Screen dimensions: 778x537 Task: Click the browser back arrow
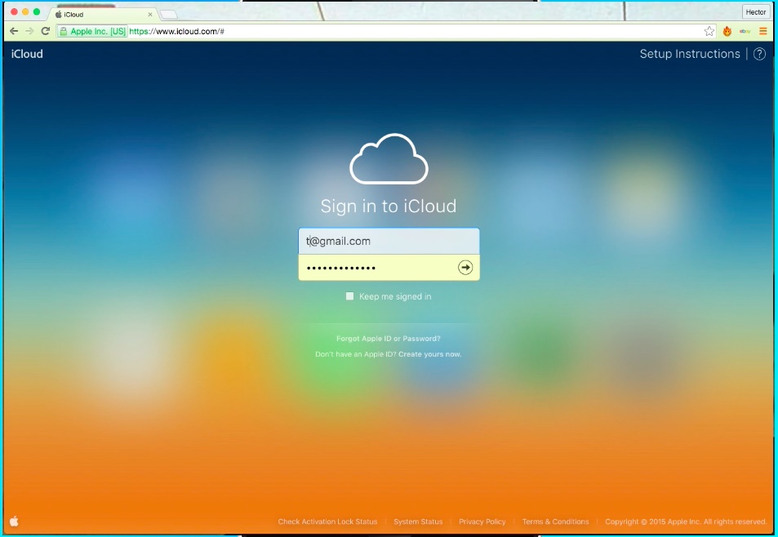14,31
